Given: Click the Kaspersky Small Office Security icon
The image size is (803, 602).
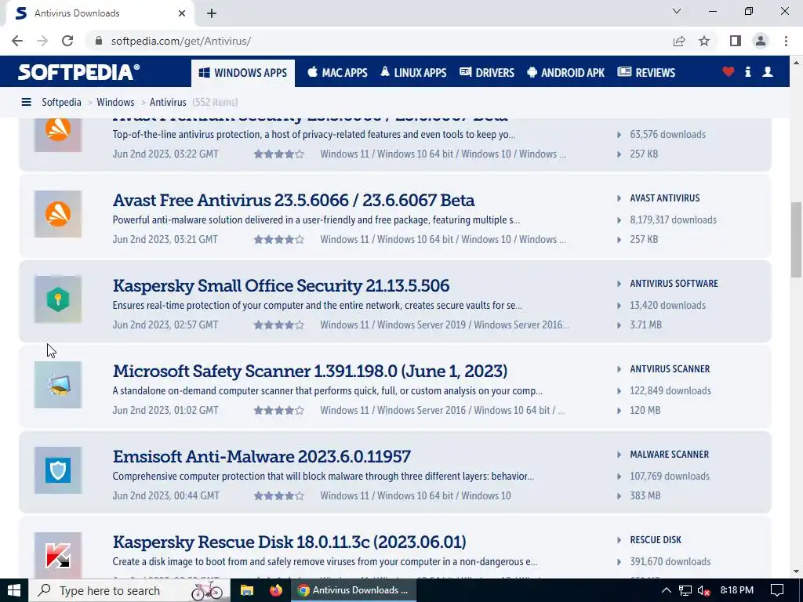Looking at the screenshot, I should [x=58, y=299].
